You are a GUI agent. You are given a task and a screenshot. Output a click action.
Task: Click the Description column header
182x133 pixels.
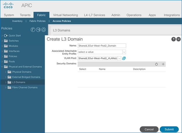click(139, 69)
